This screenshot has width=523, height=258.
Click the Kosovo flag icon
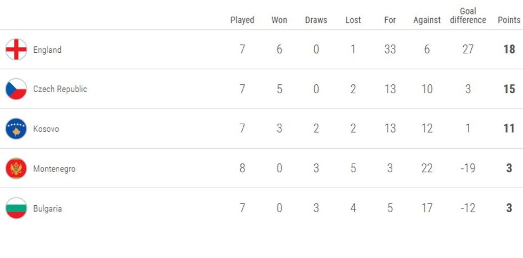16,129
